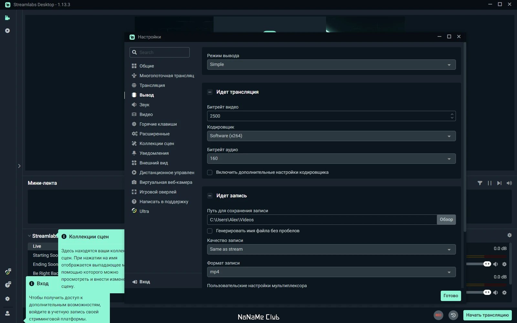Collapse the streaming section minus toggle

click(210, 92)
